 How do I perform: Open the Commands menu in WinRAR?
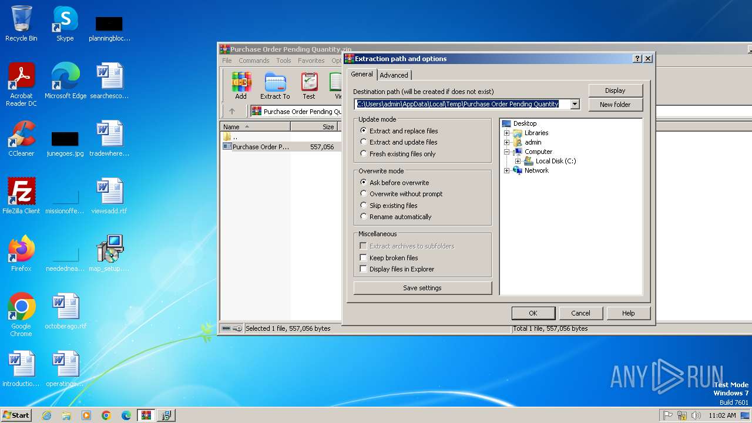pyautogui.click(x=254, y=61)
